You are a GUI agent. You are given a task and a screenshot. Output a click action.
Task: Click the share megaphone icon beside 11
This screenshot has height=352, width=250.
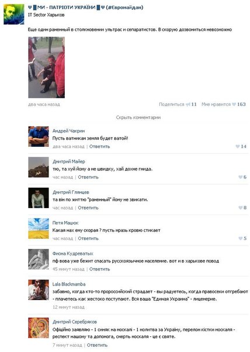pyautogui.click(x=188, y=104)
